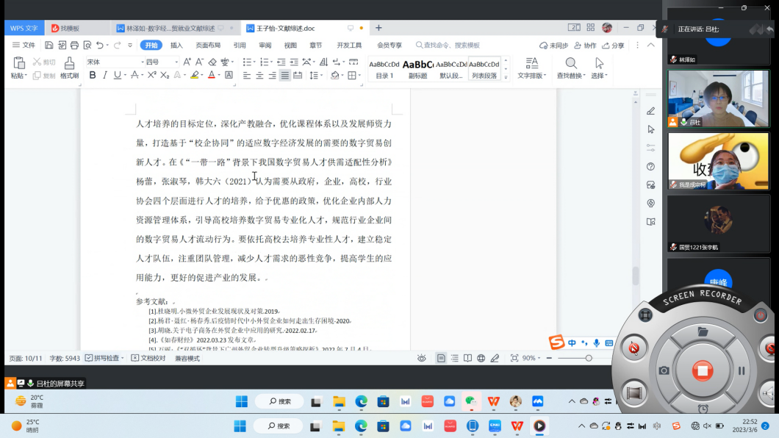Viewport: 779px width, 438px height.
Task: Adjust the zoom slider in status bar
Action: tap(588, 358)
